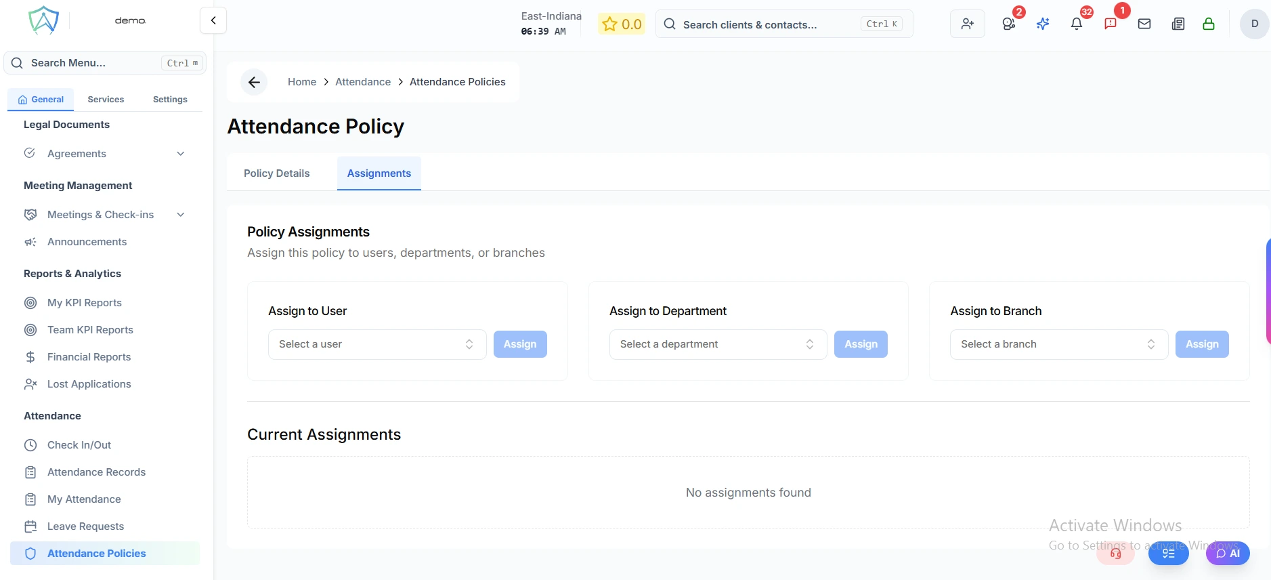This screenshot has width=1271, height=580.
Task: Expand the Meetings & Check-ins chevron
Action: [181, 215]
